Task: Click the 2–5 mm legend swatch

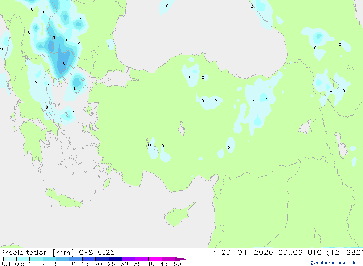Action: click(x=49, y=259)
